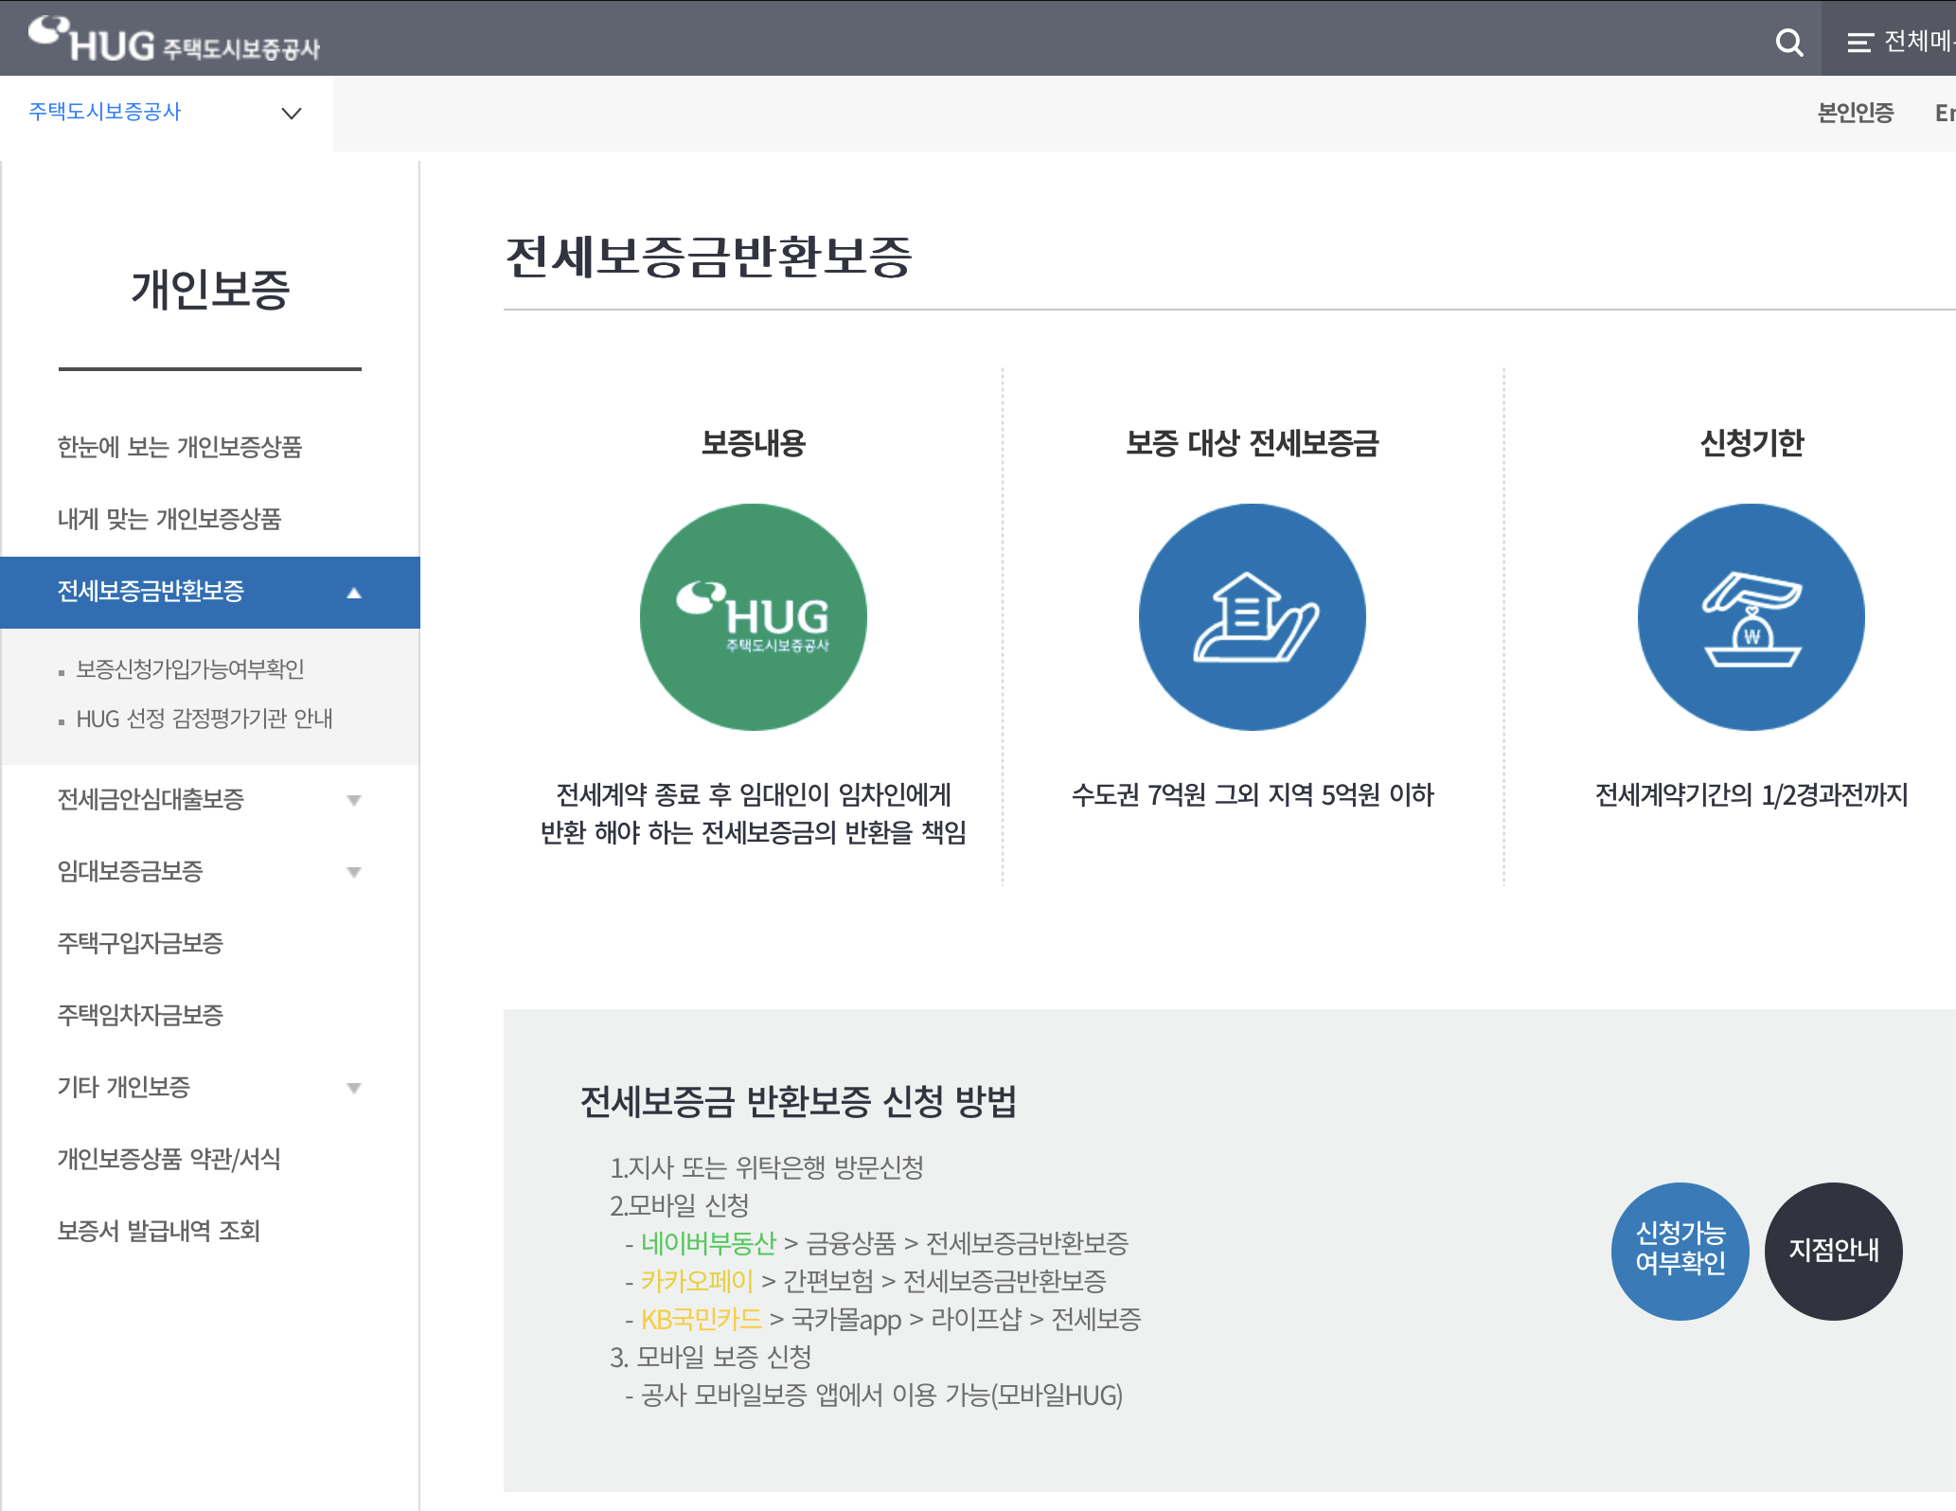Click the 전세보증금반환보증 page title

point(709,257)
